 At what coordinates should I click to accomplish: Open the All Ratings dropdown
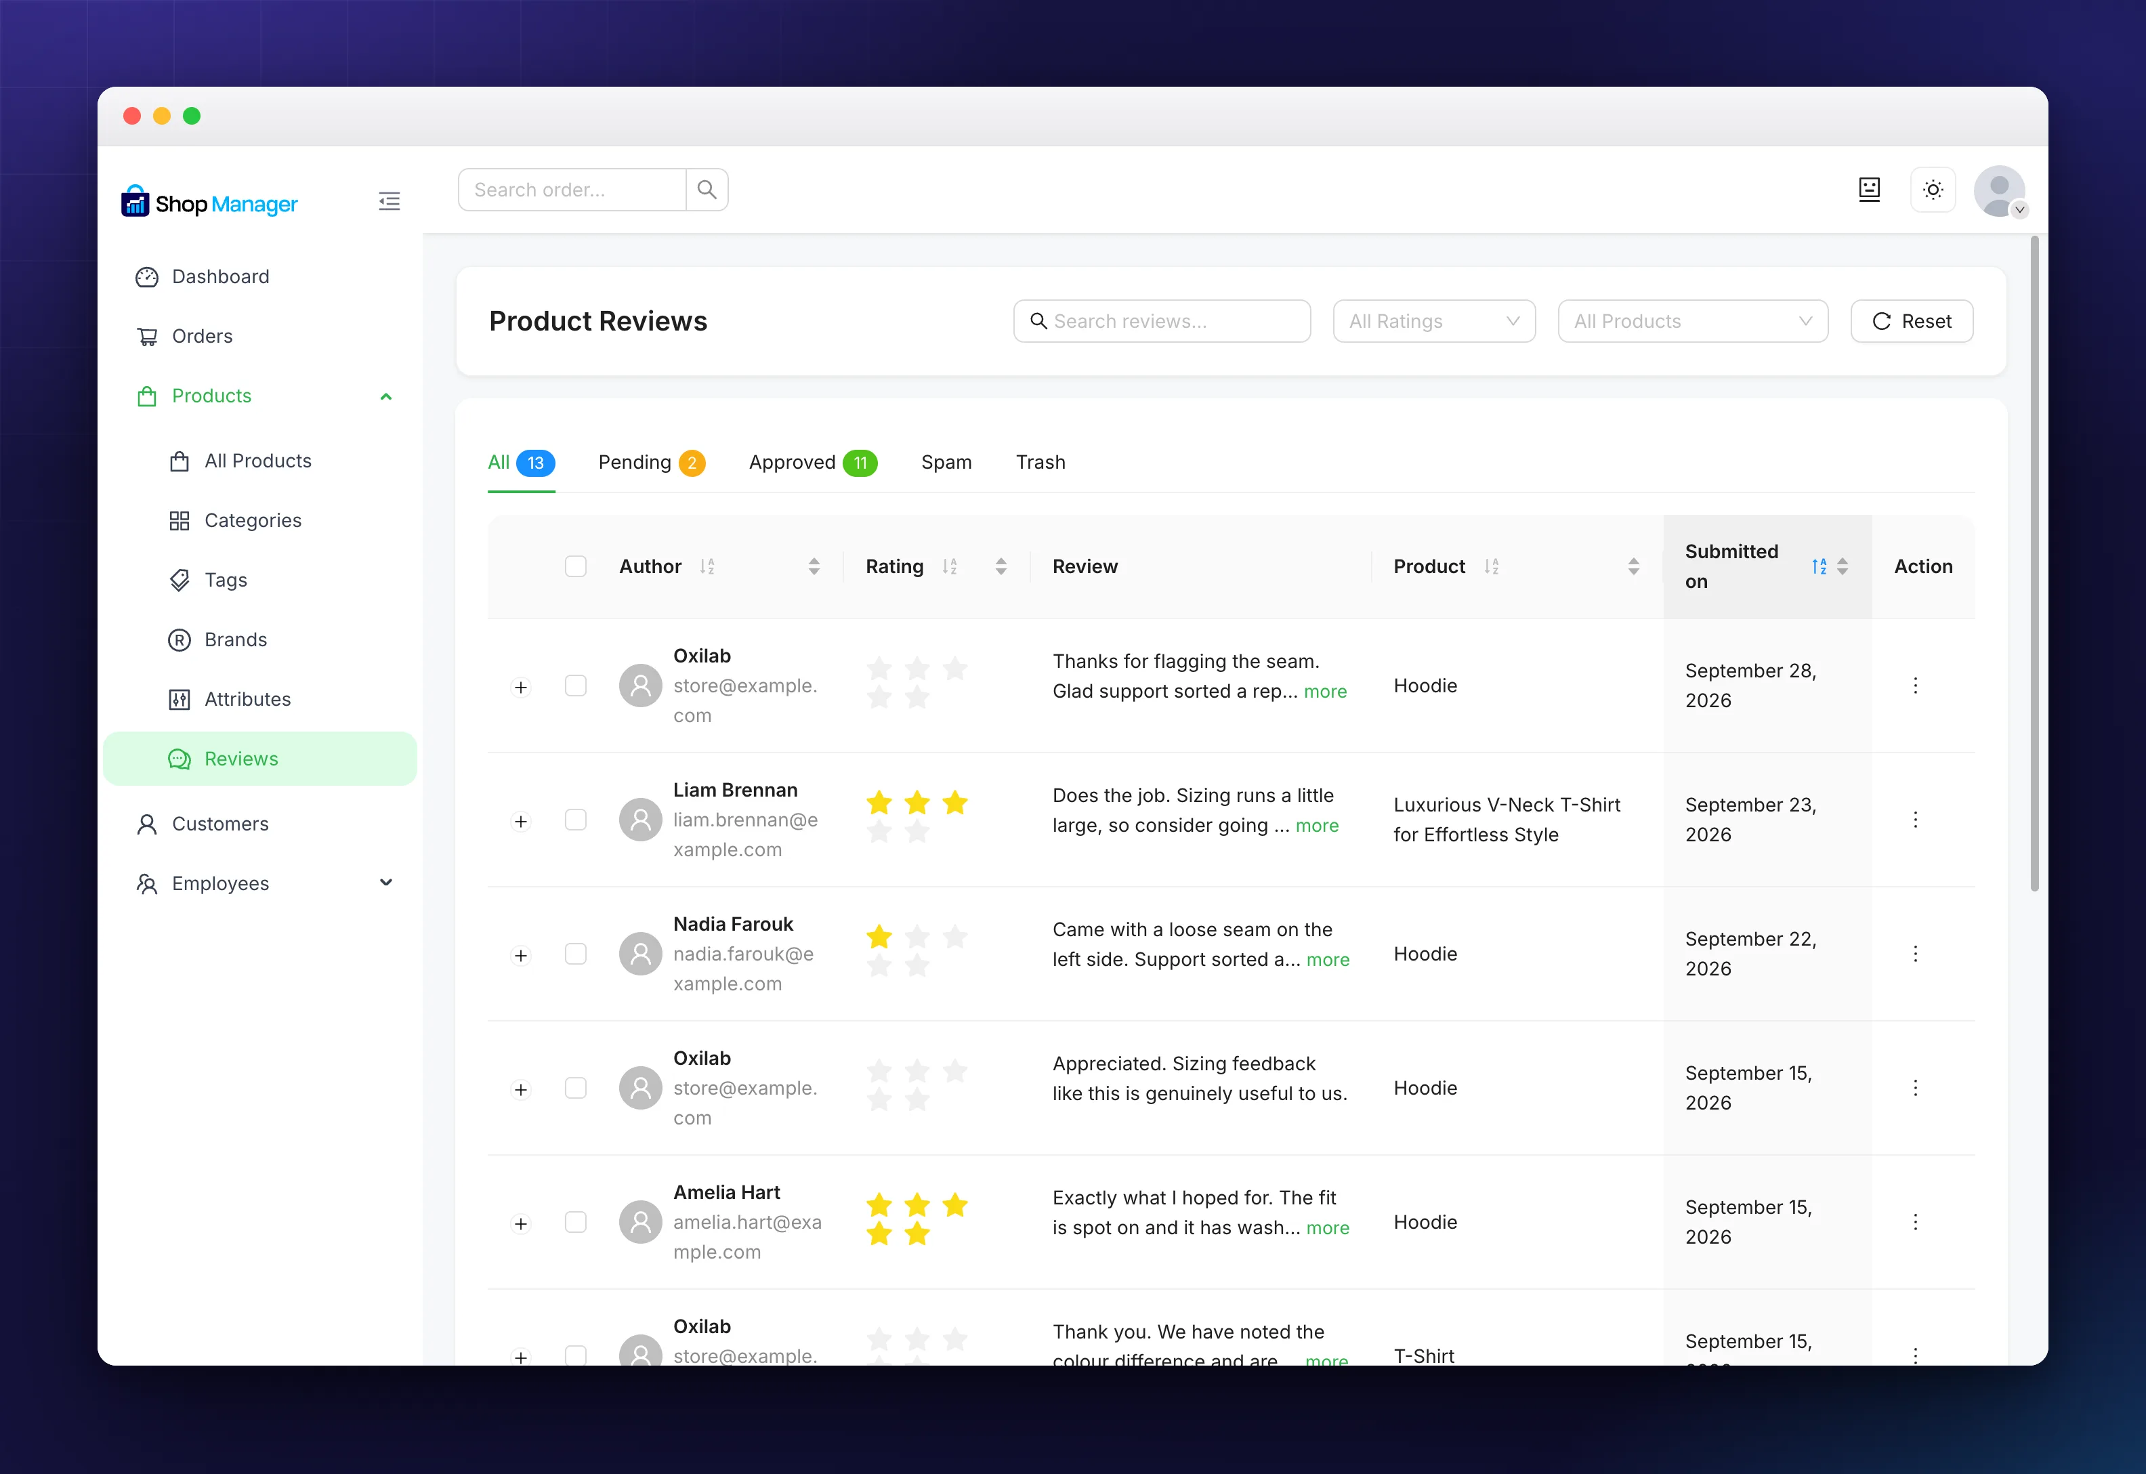[1433, 321]
